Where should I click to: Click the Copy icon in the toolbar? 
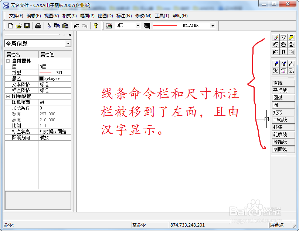[57, 26]
